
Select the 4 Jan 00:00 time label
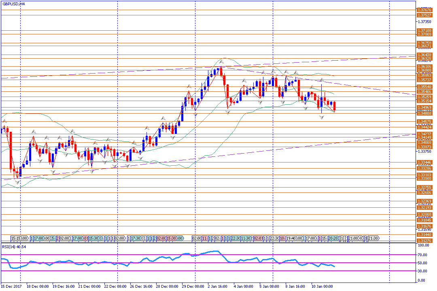244,286
